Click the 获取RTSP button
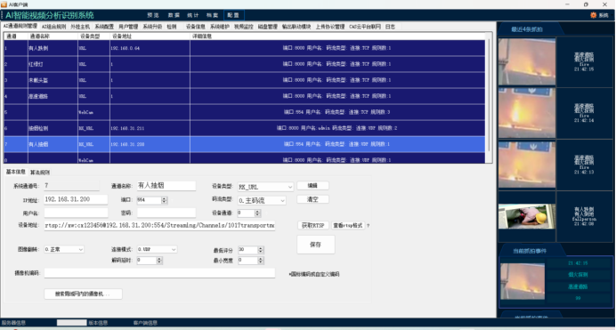 [313, 226]
